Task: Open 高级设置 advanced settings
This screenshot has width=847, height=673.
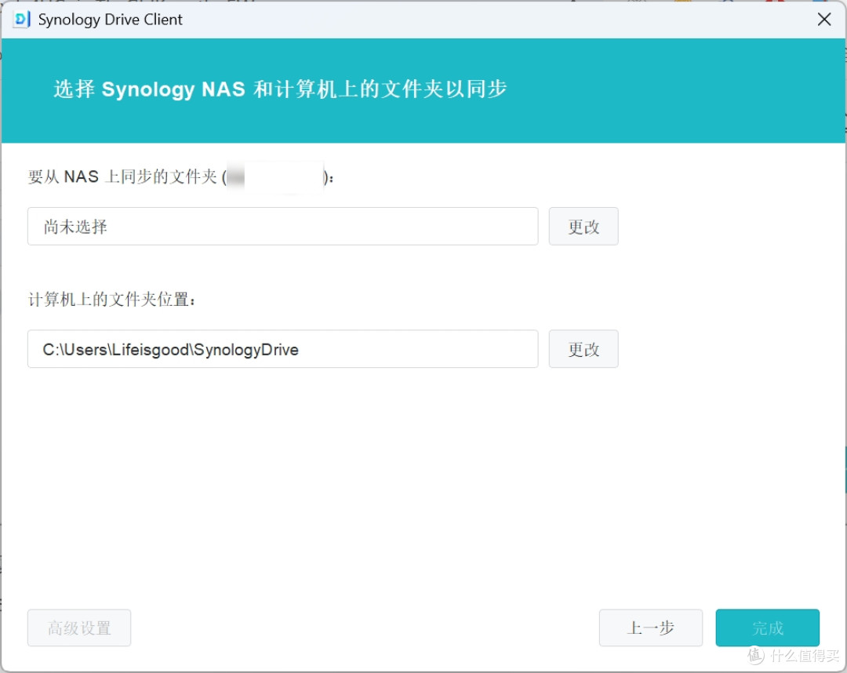Action: (x=79, y=628)
